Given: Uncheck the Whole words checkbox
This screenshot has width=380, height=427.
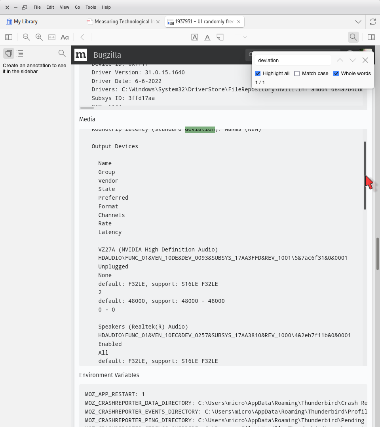Looking at the screenshot, I should pyautogui.click(x=336, y=74).
